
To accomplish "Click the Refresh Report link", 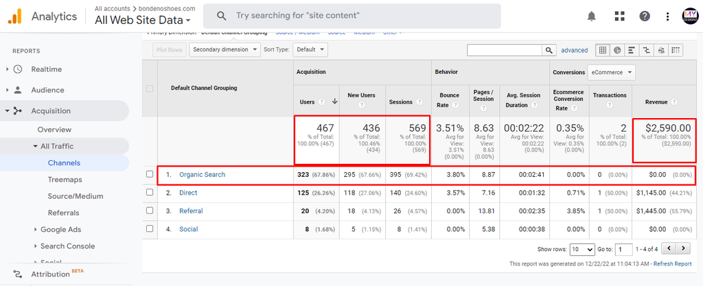I will coord(673,264).
